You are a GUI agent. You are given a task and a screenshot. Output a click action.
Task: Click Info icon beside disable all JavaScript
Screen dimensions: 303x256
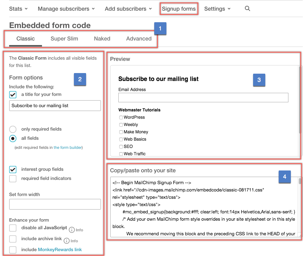[x=72, y=230]
